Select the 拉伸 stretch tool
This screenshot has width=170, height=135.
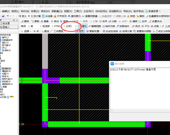pyautogui.click(x=143, y=21)
